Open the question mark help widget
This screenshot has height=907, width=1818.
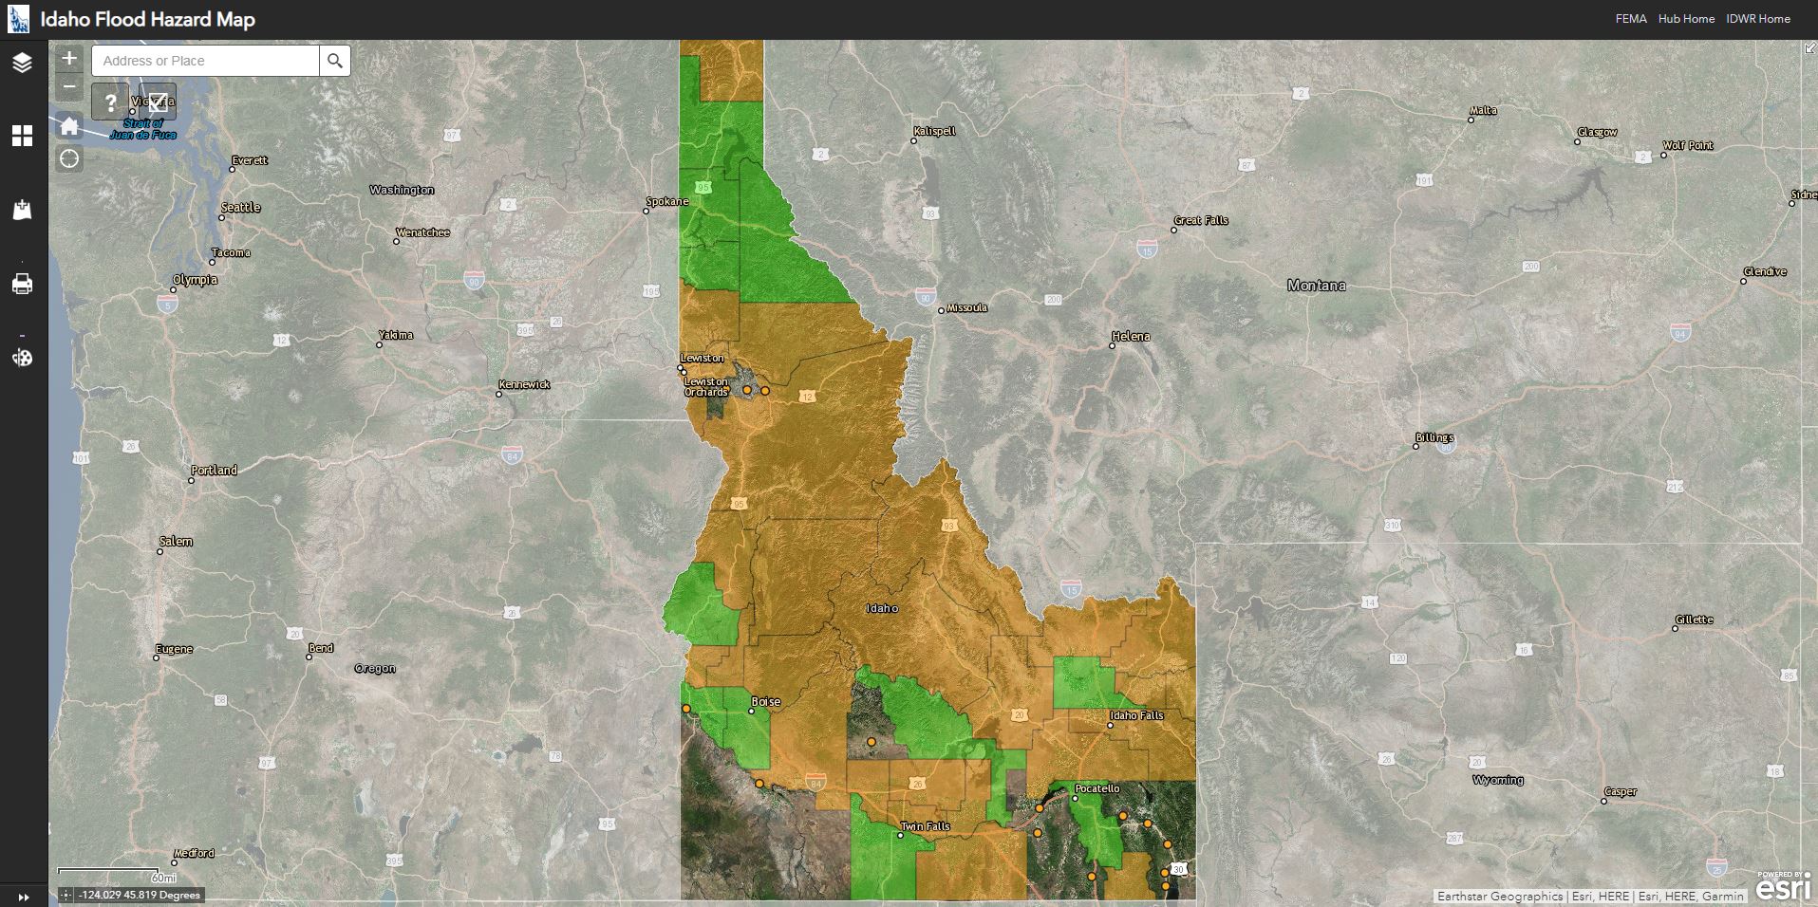point(110,102)
